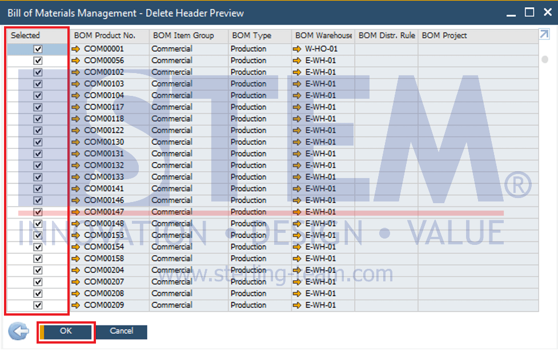Screen dimensions: 558x351
Task: Open warehouse link arrow for W-HO-01
Action: click(x=297, y=49)
